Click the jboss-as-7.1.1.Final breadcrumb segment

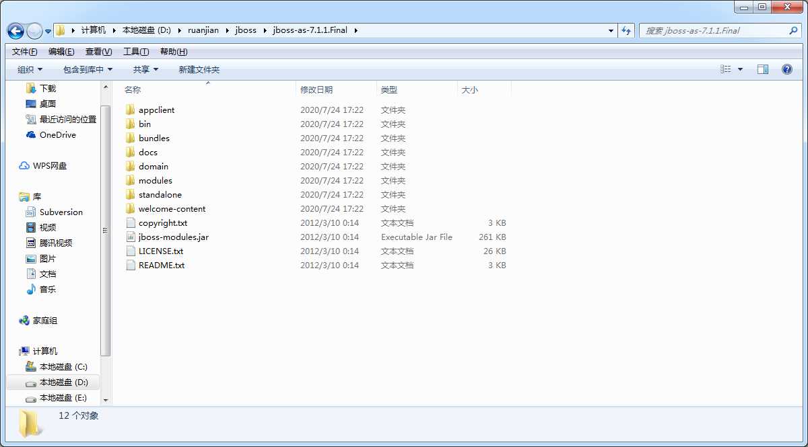pos(310,30)
